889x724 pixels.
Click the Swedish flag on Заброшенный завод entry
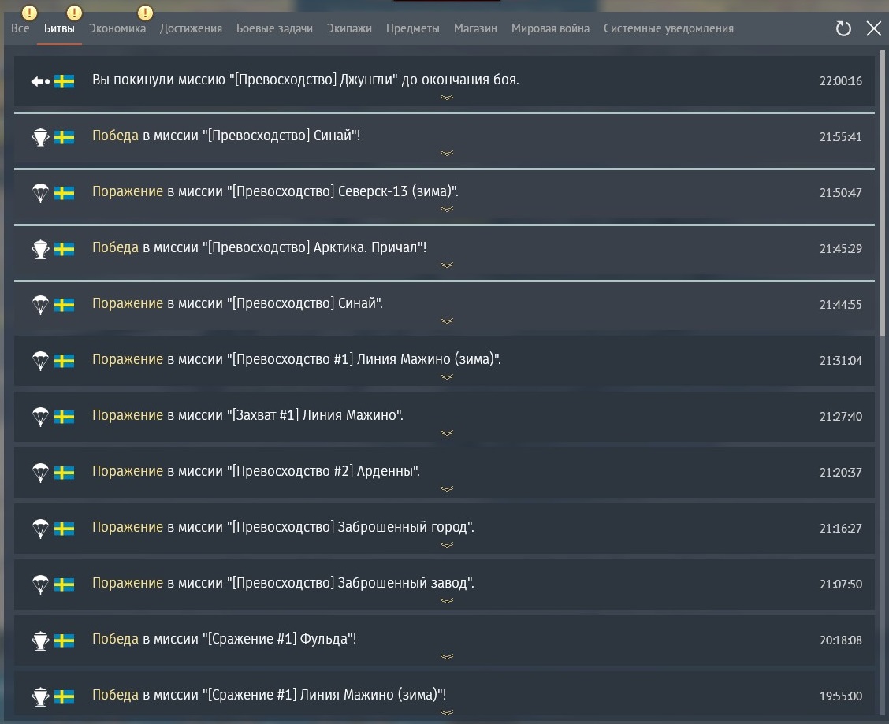click(x=64, y=585)
